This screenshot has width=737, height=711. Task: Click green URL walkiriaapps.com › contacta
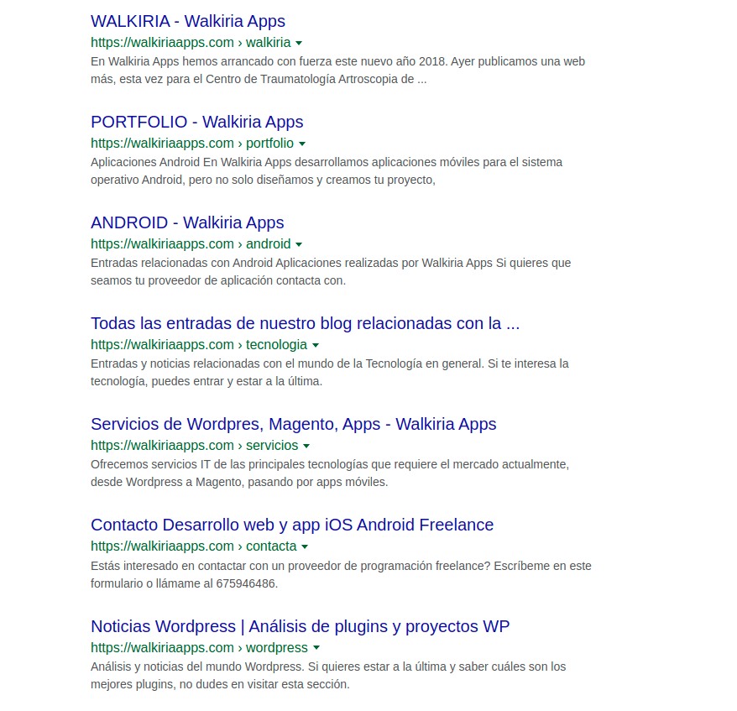point(194,546)
